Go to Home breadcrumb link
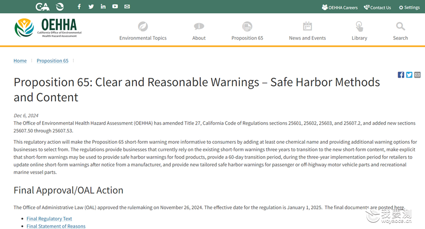 [x=20, y=61]
